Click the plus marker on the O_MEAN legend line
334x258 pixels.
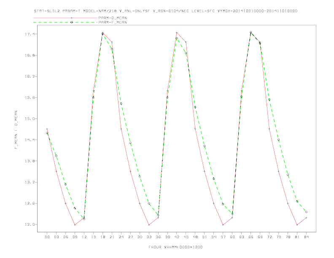pyautogui.click(x=72, y=18)
